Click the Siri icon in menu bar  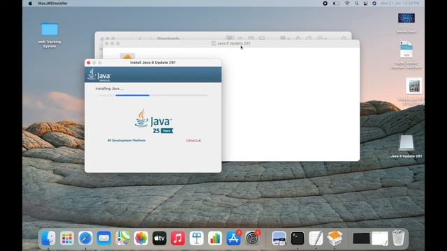[x=374, y=3]
